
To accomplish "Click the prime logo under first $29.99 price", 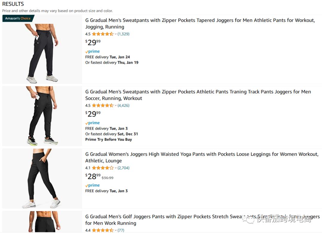I will 92,51.
